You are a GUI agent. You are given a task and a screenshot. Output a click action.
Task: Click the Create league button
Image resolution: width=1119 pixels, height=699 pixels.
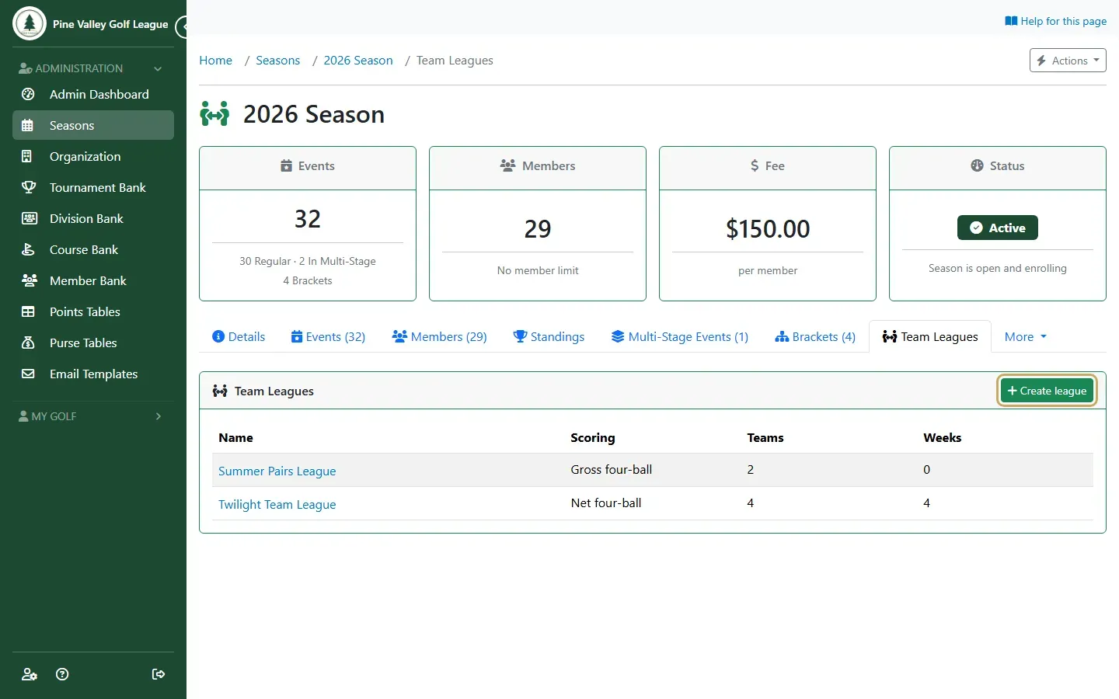point(1047,391)
